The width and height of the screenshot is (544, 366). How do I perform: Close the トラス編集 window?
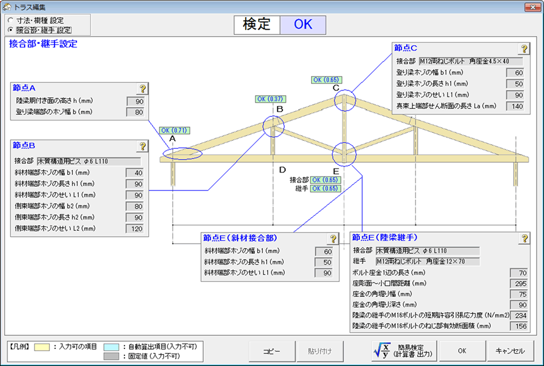[x=533, y=7]
